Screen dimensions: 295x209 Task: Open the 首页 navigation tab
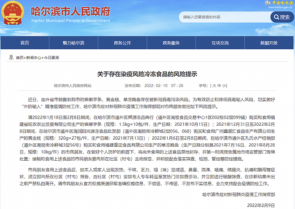point(25,43)
